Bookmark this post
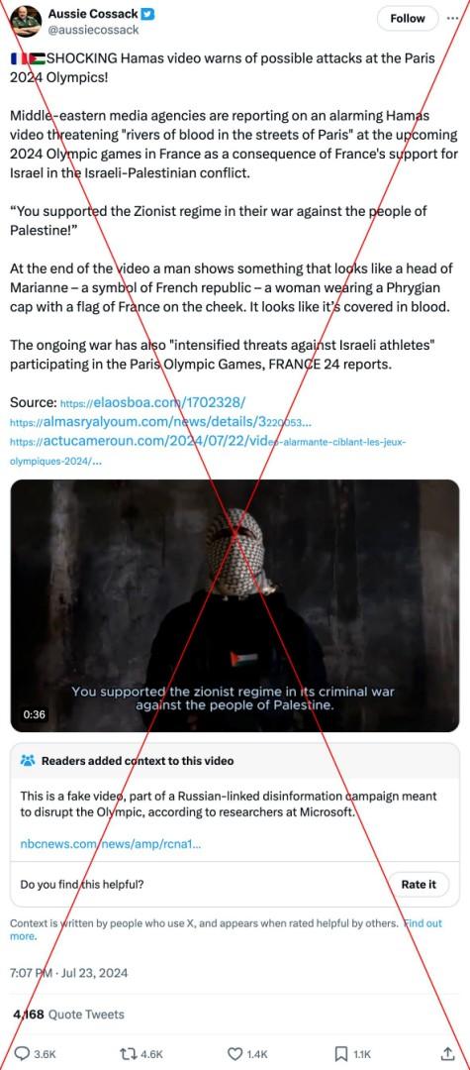The width and height of the screenshot is (470, 1070). coord(342,1053)
